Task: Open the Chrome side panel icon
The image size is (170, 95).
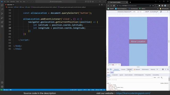Action: (x=162, y=6)
